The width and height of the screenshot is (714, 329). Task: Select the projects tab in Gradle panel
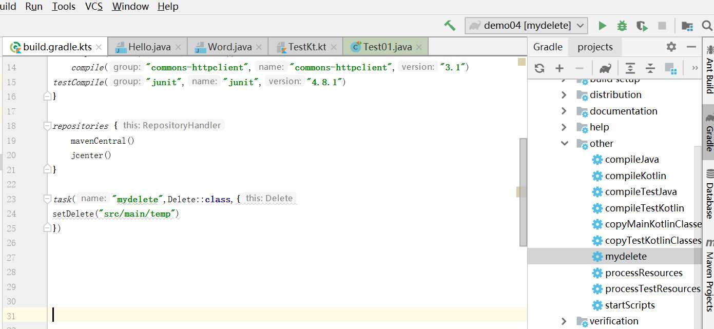tap(595, 47)
